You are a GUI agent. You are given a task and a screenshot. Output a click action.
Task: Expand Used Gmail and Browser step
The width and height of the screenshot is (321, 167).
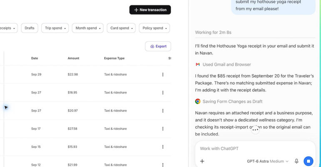click(226, 64)
